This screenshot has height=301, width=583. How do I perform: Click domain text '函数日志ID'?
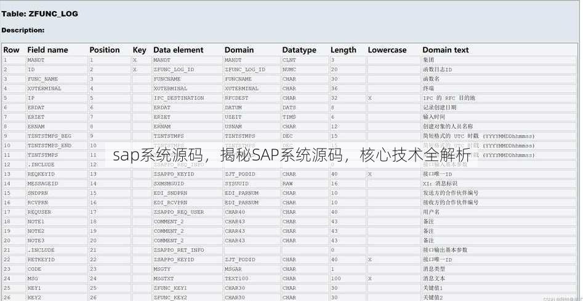pyautogui.click(x=438, y=69)
